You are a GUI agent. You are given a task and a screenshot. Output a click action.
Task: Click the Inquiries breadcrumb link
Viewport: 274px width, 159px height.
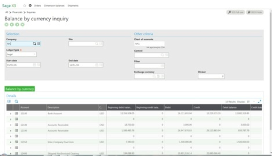(31, 12)
